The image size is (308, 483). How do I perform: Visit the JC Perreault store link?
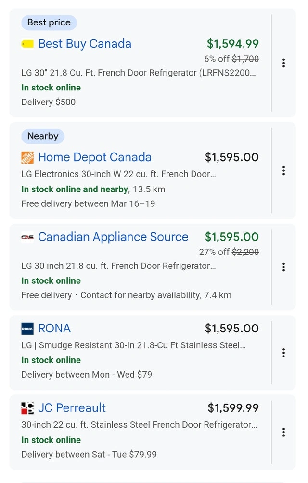[72, 408]
